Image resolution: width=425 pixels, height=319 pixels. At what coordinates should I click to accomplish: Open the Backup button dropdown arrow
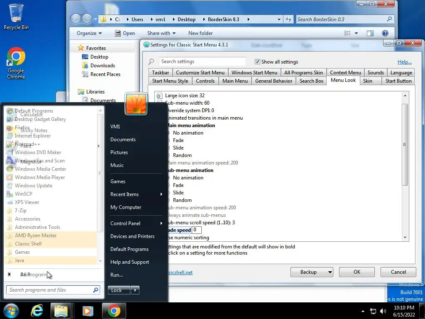[x=330, y=272]
